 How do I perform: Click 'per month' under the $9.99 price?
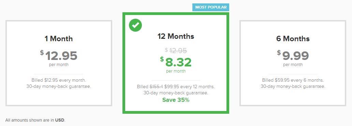[293, 65]
